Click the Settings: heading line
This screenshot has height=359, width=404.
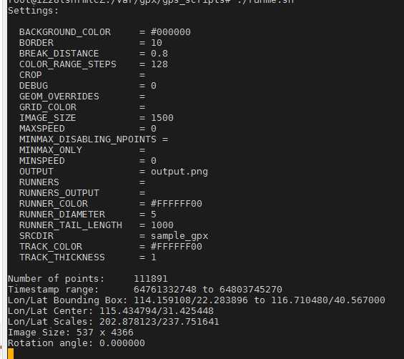[33, 11]
